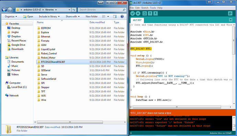Select the Wire folder
237x136 pixels.
coord(81,100)
